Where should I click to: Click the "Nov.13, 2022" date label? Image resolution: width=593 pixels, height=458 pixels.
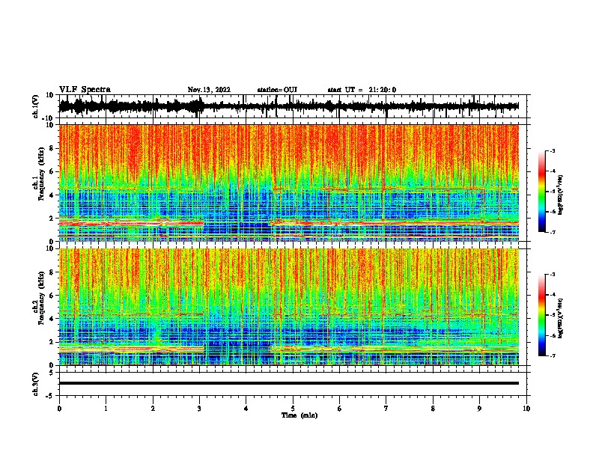pos(209,90)
